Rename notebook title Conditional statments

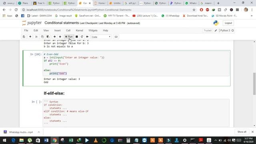[62, 23]
